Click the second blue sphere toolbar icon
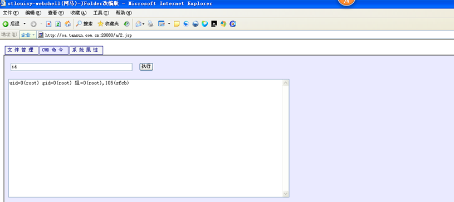 click(196, 24)
